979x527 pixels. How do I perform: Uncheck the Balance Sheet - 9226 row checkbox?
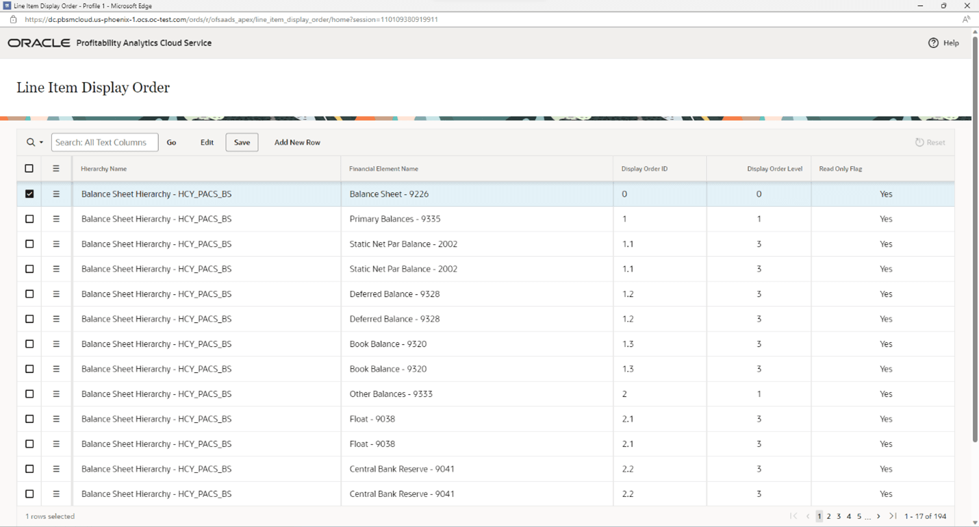coord(29,194)
